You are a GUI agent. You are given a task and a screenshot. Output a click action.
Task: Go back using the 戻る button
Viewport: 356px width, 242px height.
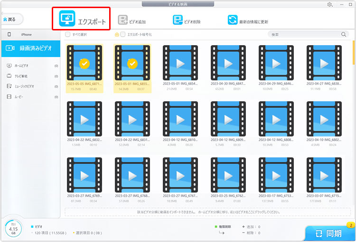click(x=12, y=19)
